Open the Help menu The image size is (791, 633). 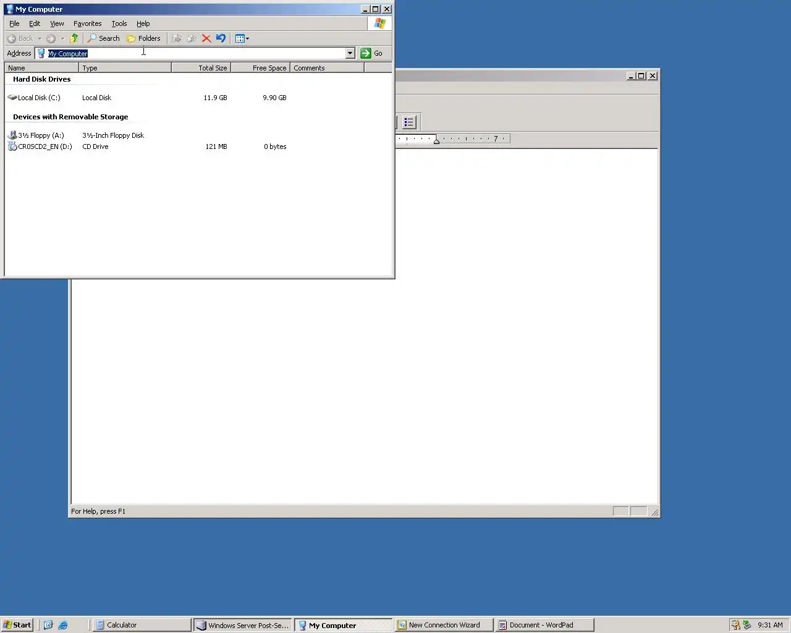[x=143, y=23]
